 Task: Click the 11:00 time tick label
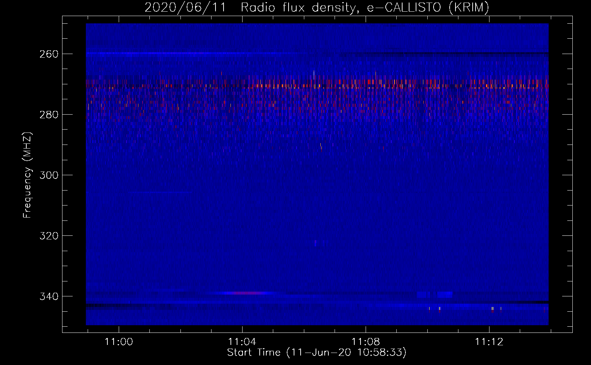(119, 342)
